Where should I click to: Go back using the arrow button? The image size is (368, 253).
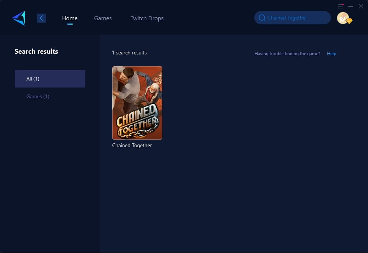(x=41, y=18)
